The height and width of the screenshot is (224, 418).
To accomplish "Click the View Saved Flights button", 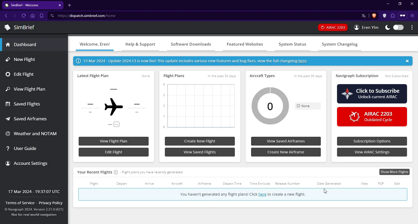I will [200, 152].
